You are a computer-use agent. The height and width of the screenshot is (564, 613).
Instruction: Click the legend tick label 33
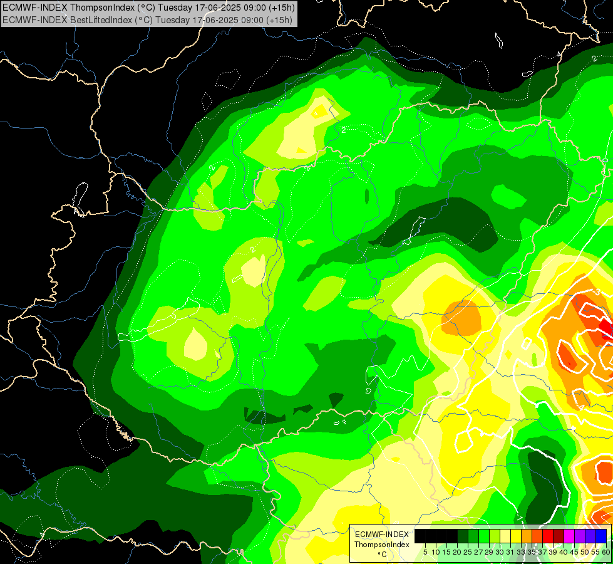click(x=521, y=552)
